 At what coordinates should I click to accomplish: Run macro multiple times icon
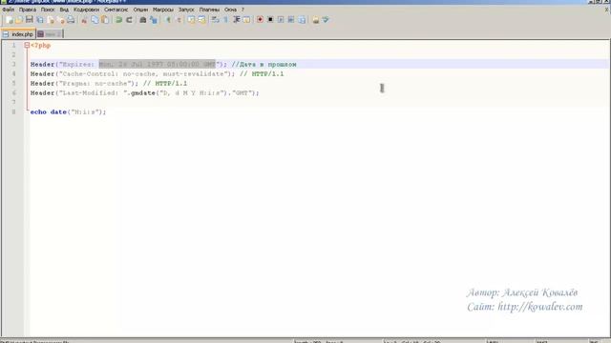291,20
